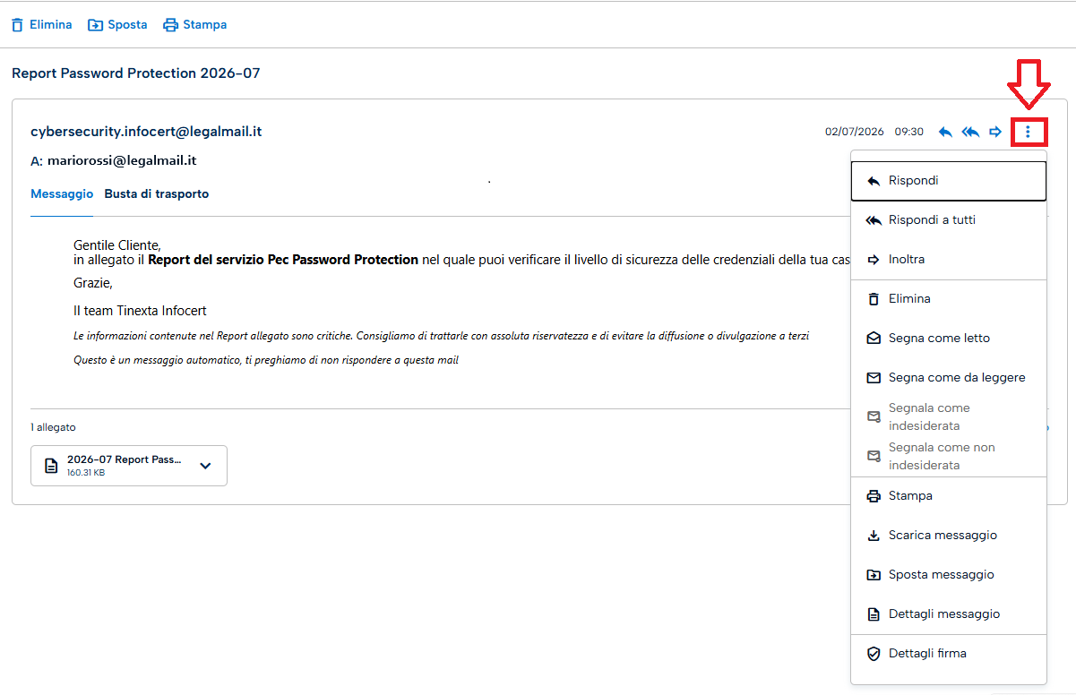Click the Stampa printer icon in top toolbar
Viewport: 1076px width, 695px height.
coord(170,25)
